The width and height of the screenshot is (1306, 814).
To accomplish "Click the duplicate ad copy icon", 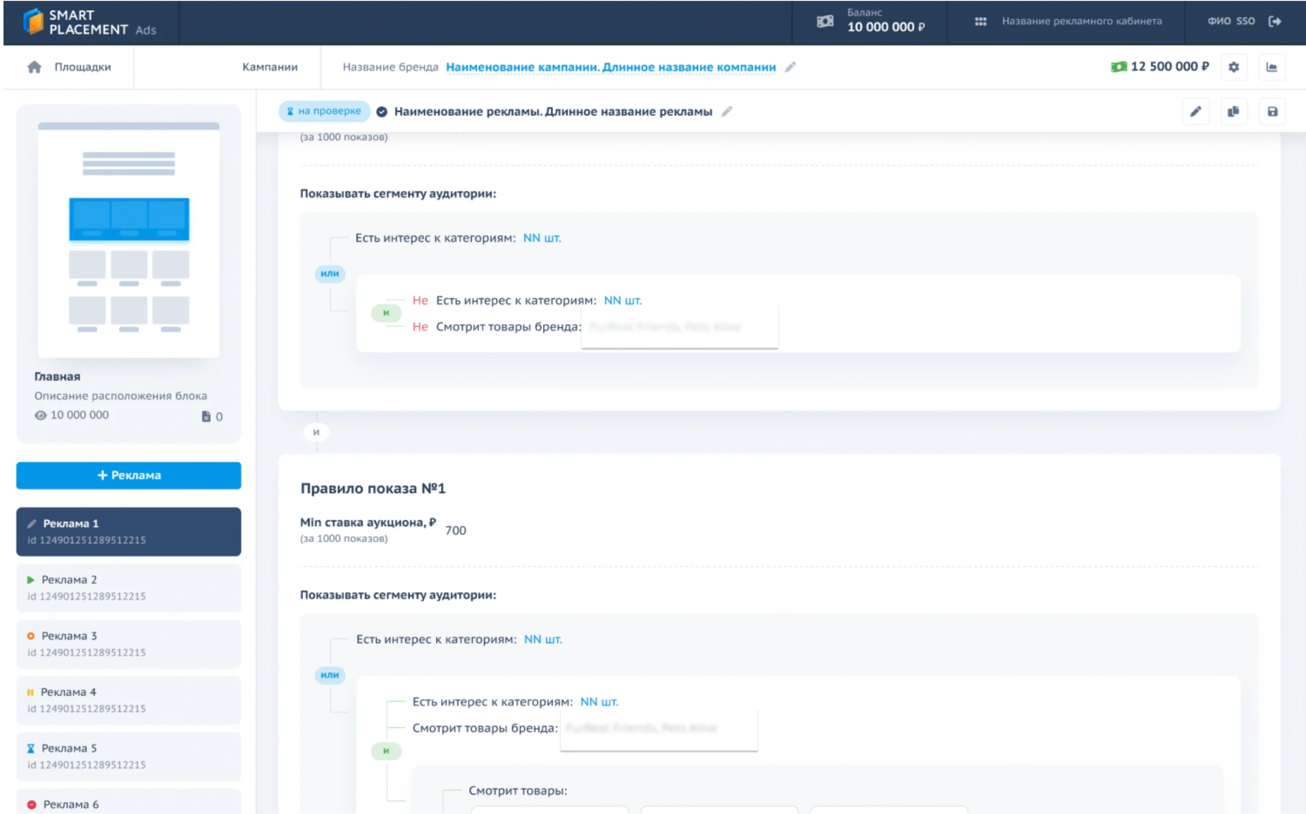I will tap(1233, 112).
